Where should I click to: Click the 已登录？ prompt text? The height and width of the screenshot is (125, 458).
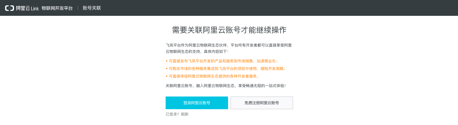[173, 114]
